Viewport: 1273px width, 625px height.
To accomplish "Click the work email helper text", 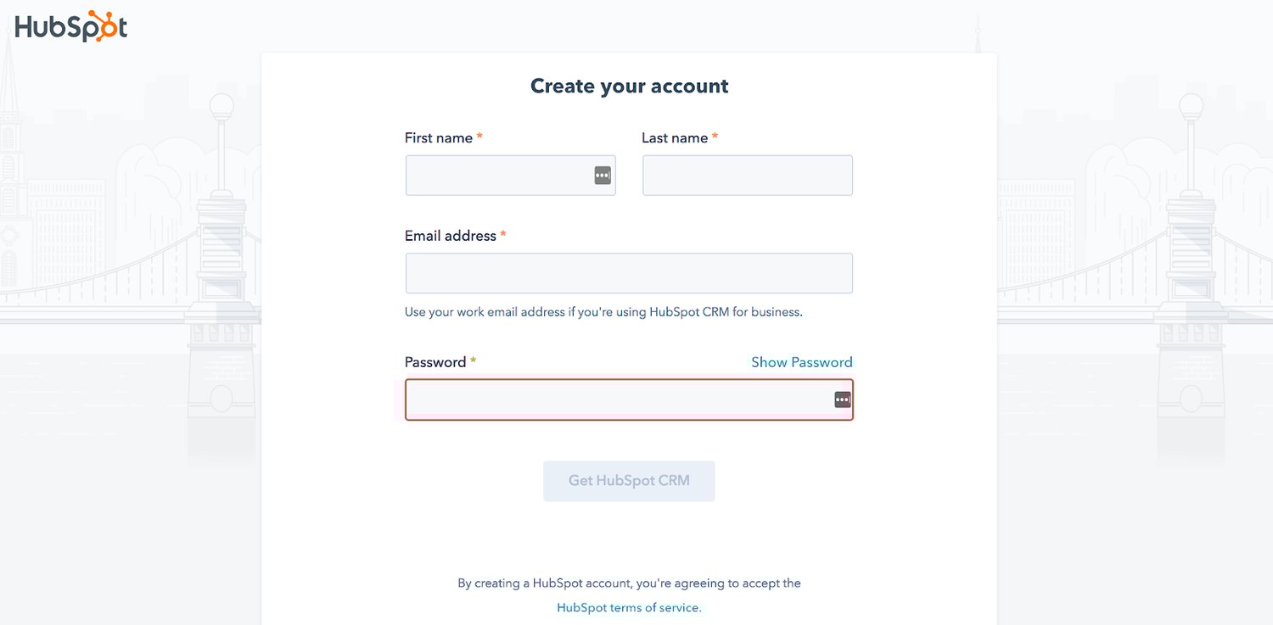I will click(x=603, y=312).
